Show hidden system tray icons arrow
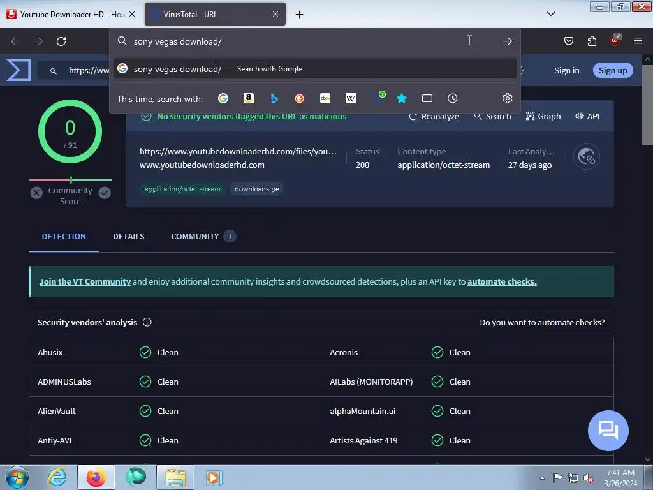Viewport: 653px width, 490px height. point(542,477)
